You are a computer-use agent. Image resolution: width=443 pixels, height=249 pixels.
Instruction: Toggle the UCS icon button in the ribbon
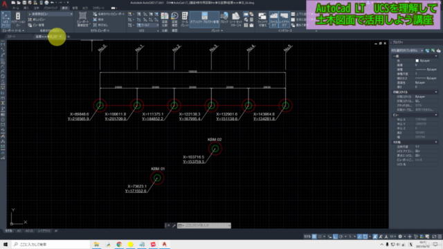pyautogui.click(x=6, y=19)
